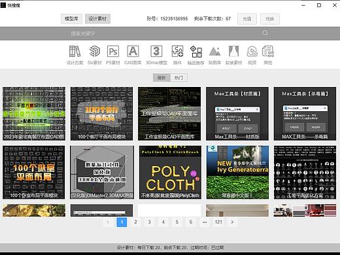340x255 pixels.
Task: Open 工装平面优化方案 thumbnail
Action: click(x=305, y=172)
